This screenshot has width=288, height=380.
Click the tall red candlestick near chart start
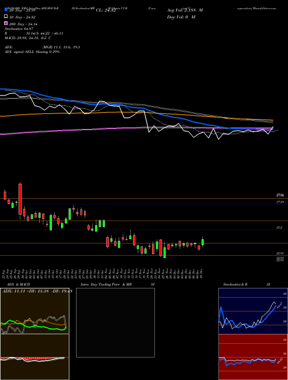coord(20,199)
